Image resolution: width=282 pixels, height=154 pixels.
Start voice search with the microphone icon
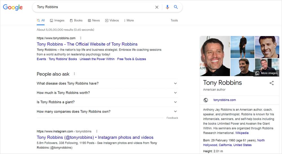(x=167, y=7)
